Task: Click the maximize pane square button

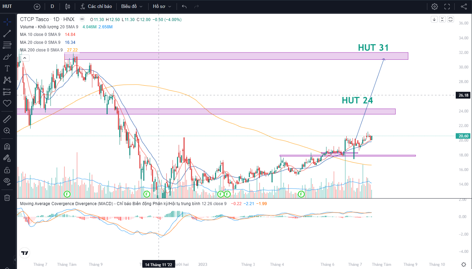Action: pyautogui.click(x=451, y=19)
